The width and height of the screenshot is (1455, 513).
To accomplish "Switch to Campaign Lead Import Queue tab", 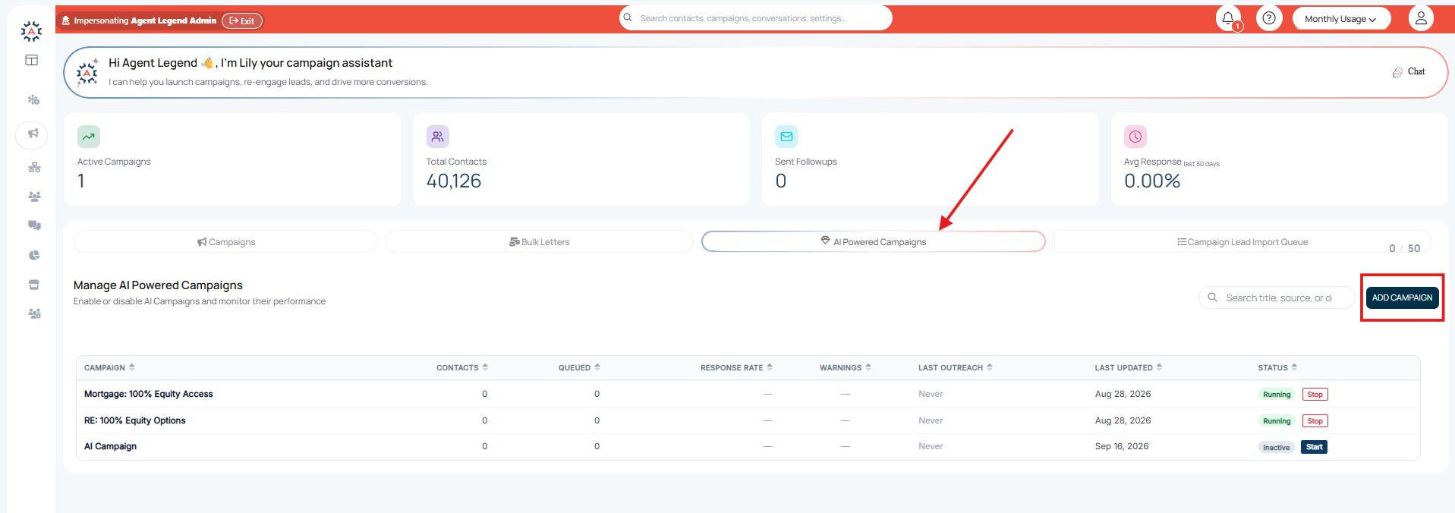I will coord(1242,242).
